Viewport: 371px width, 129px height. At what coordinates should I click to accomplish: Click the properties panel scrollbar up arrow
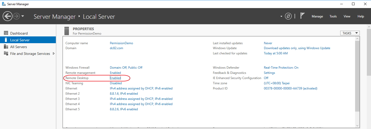[x=357, y=39]
